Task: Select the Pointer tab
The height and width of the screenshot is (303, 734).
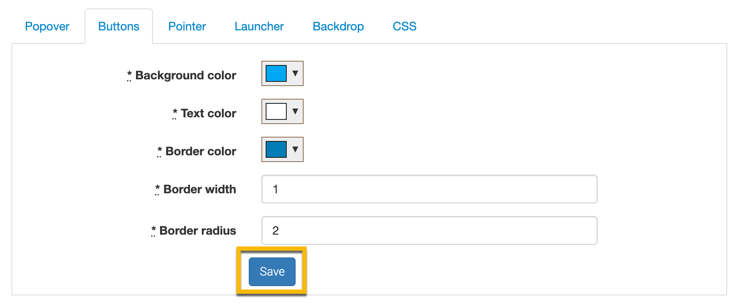Action: [187, 27]
